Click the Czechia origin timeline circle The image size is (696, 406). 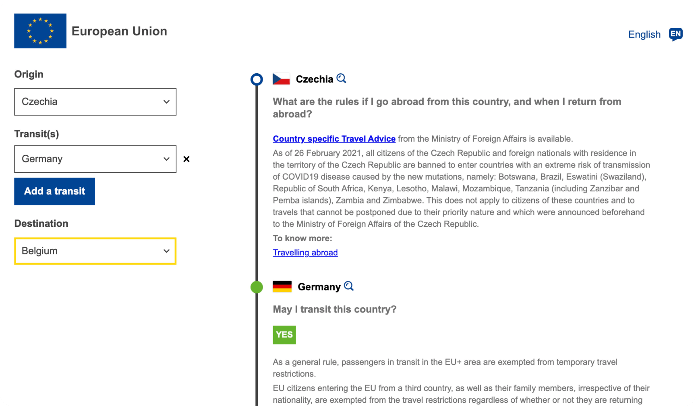click(257, 79)
